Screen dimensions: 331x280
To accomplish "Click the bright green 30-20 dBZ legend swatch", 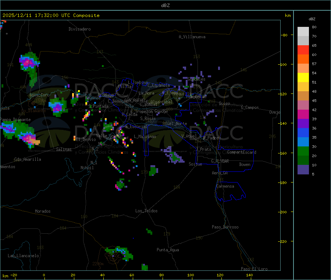I will (x=303, y=151).
